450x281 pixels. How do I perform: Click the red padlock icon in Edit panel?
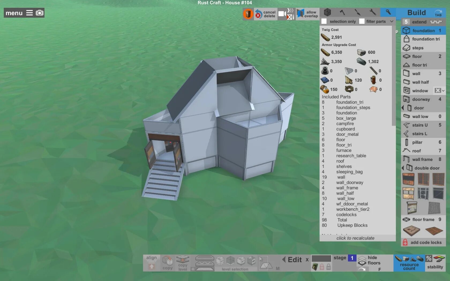[x=322, y=267]
